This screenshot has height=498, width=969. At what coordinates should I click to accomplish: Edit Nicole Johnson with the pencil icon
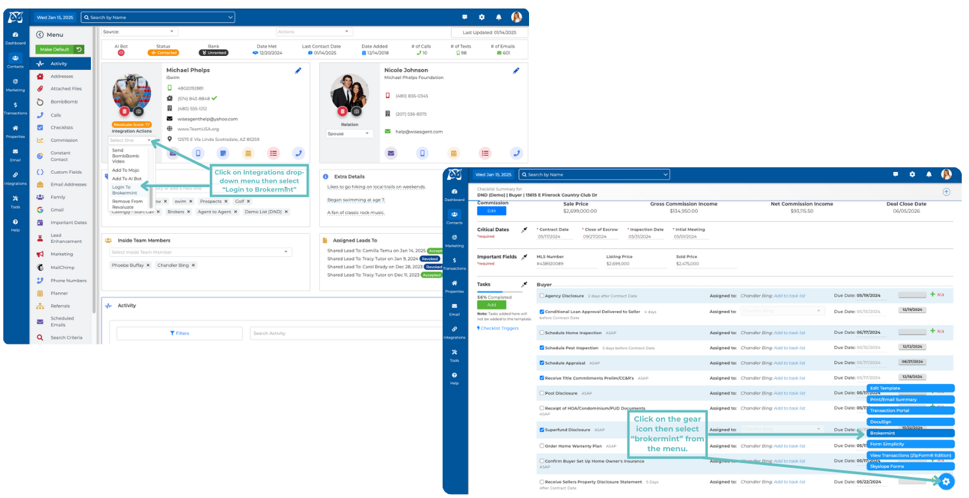point(516,70)
